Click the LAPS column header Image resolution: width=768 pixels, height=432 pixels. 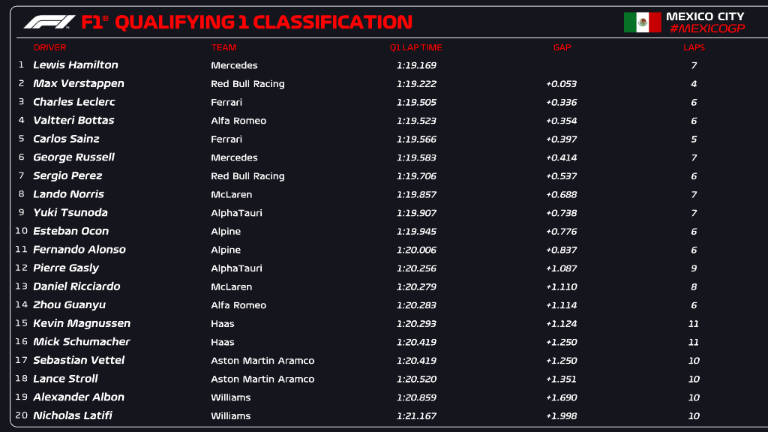click(694, 47)
